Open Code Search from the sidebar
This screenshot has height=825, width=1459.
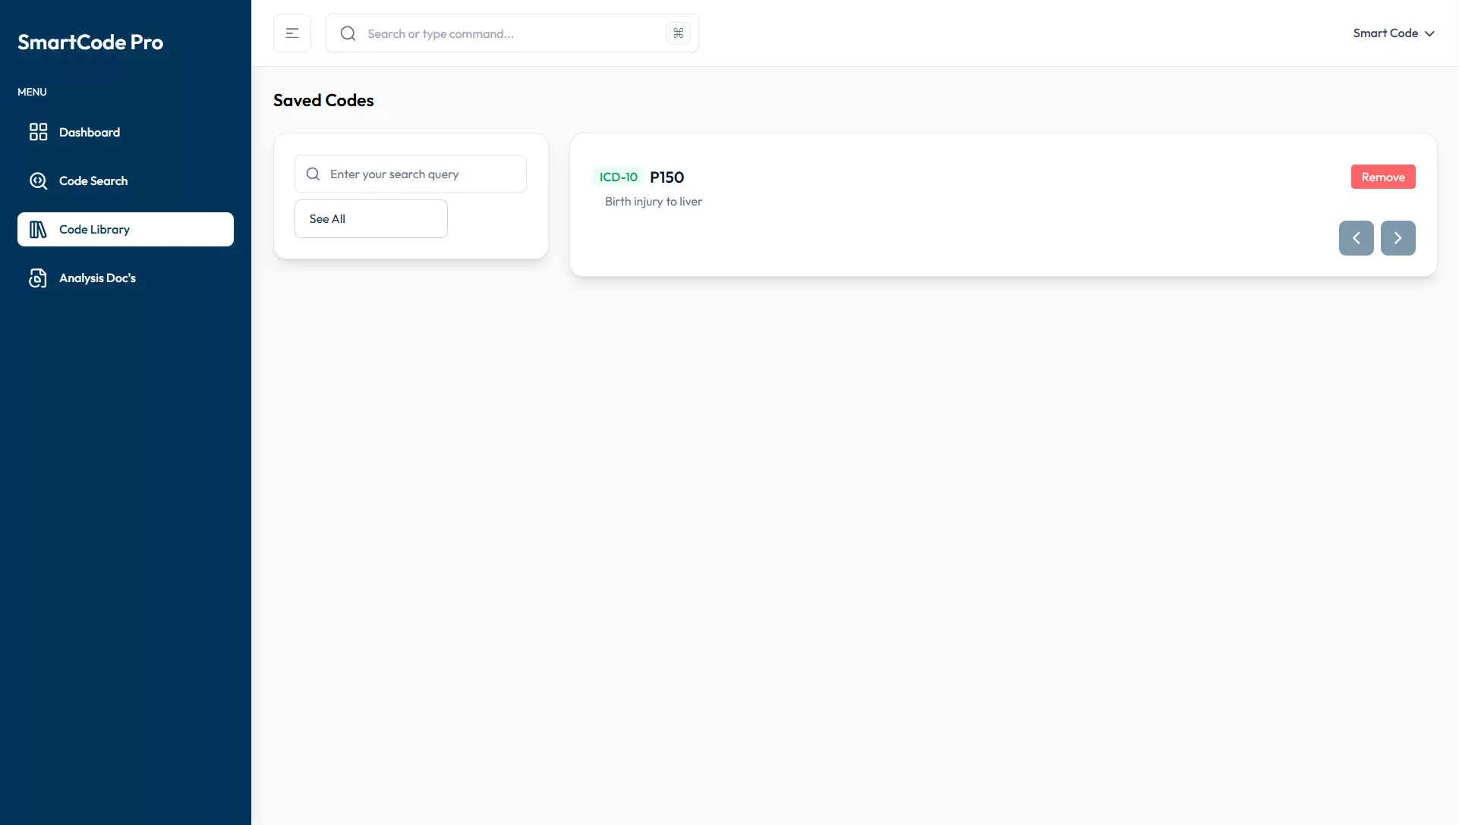click(93, 180)
